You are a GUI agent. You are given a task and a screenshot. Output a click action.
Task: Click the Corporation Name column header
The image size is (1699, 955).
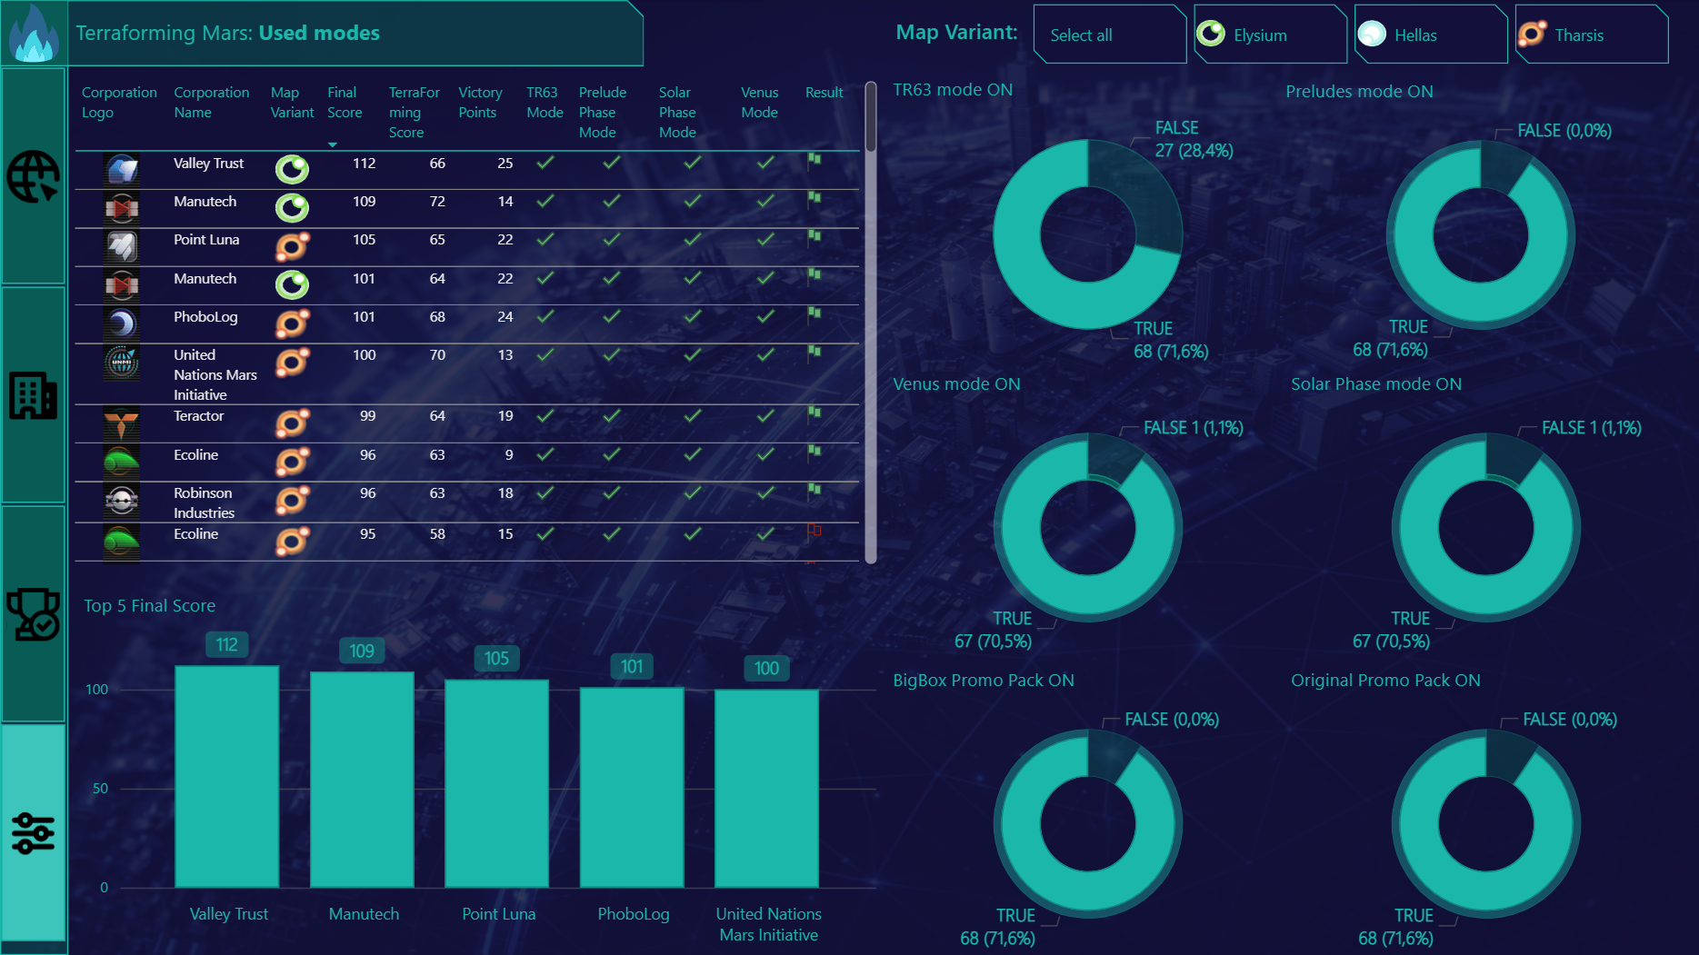point(211,102)
